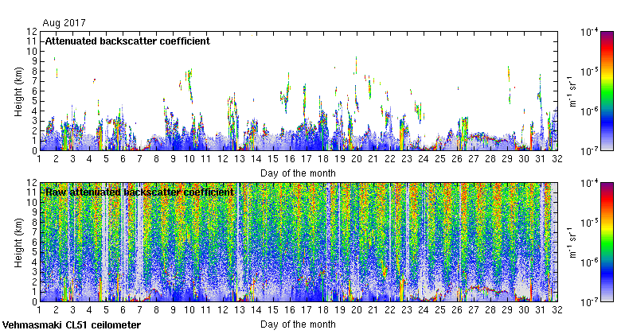Click the 'Vehmasmaki CL51 ceilometer' caption
621x334 pixels.
[x=72, y=325]
